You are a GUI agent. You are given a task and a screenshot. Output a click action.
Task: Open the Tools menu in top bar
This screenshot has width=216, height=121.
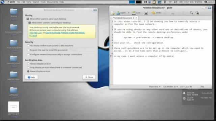click(43, 2)
